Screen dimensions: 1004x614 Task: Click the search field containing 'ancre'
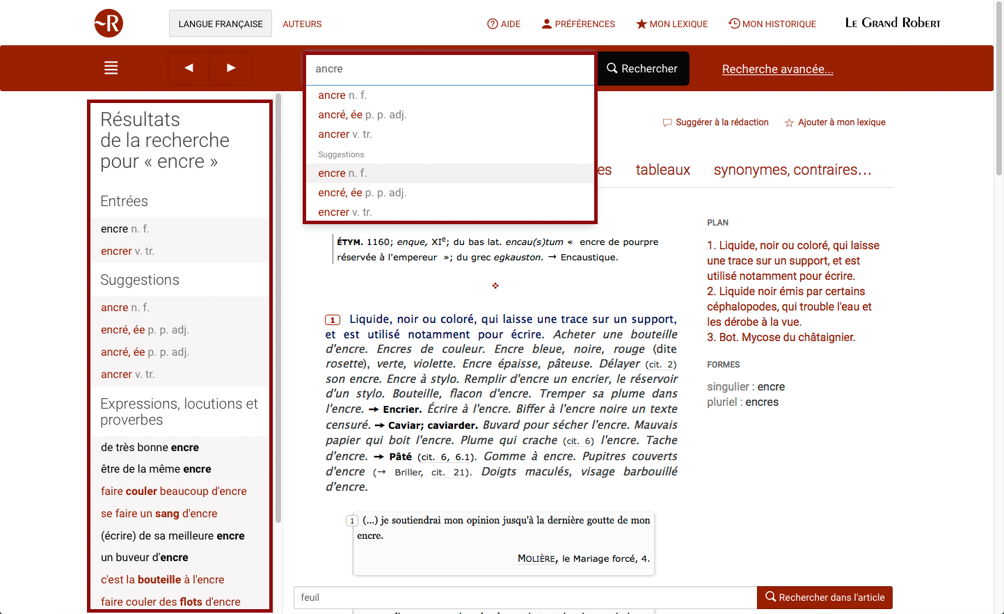point(450,69)
